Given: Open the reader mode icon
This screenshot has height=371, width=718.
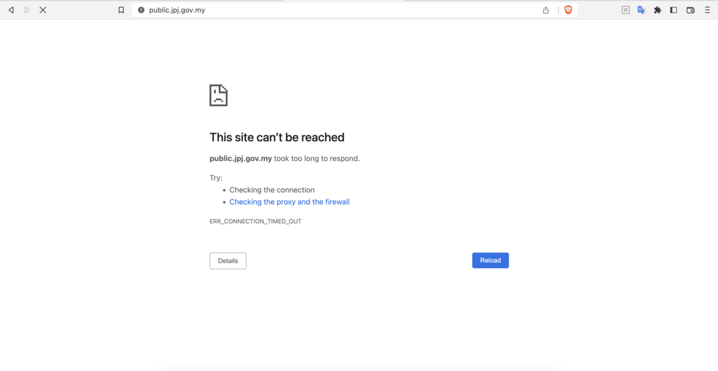Looking at the screenshot, I should [625, 10].
